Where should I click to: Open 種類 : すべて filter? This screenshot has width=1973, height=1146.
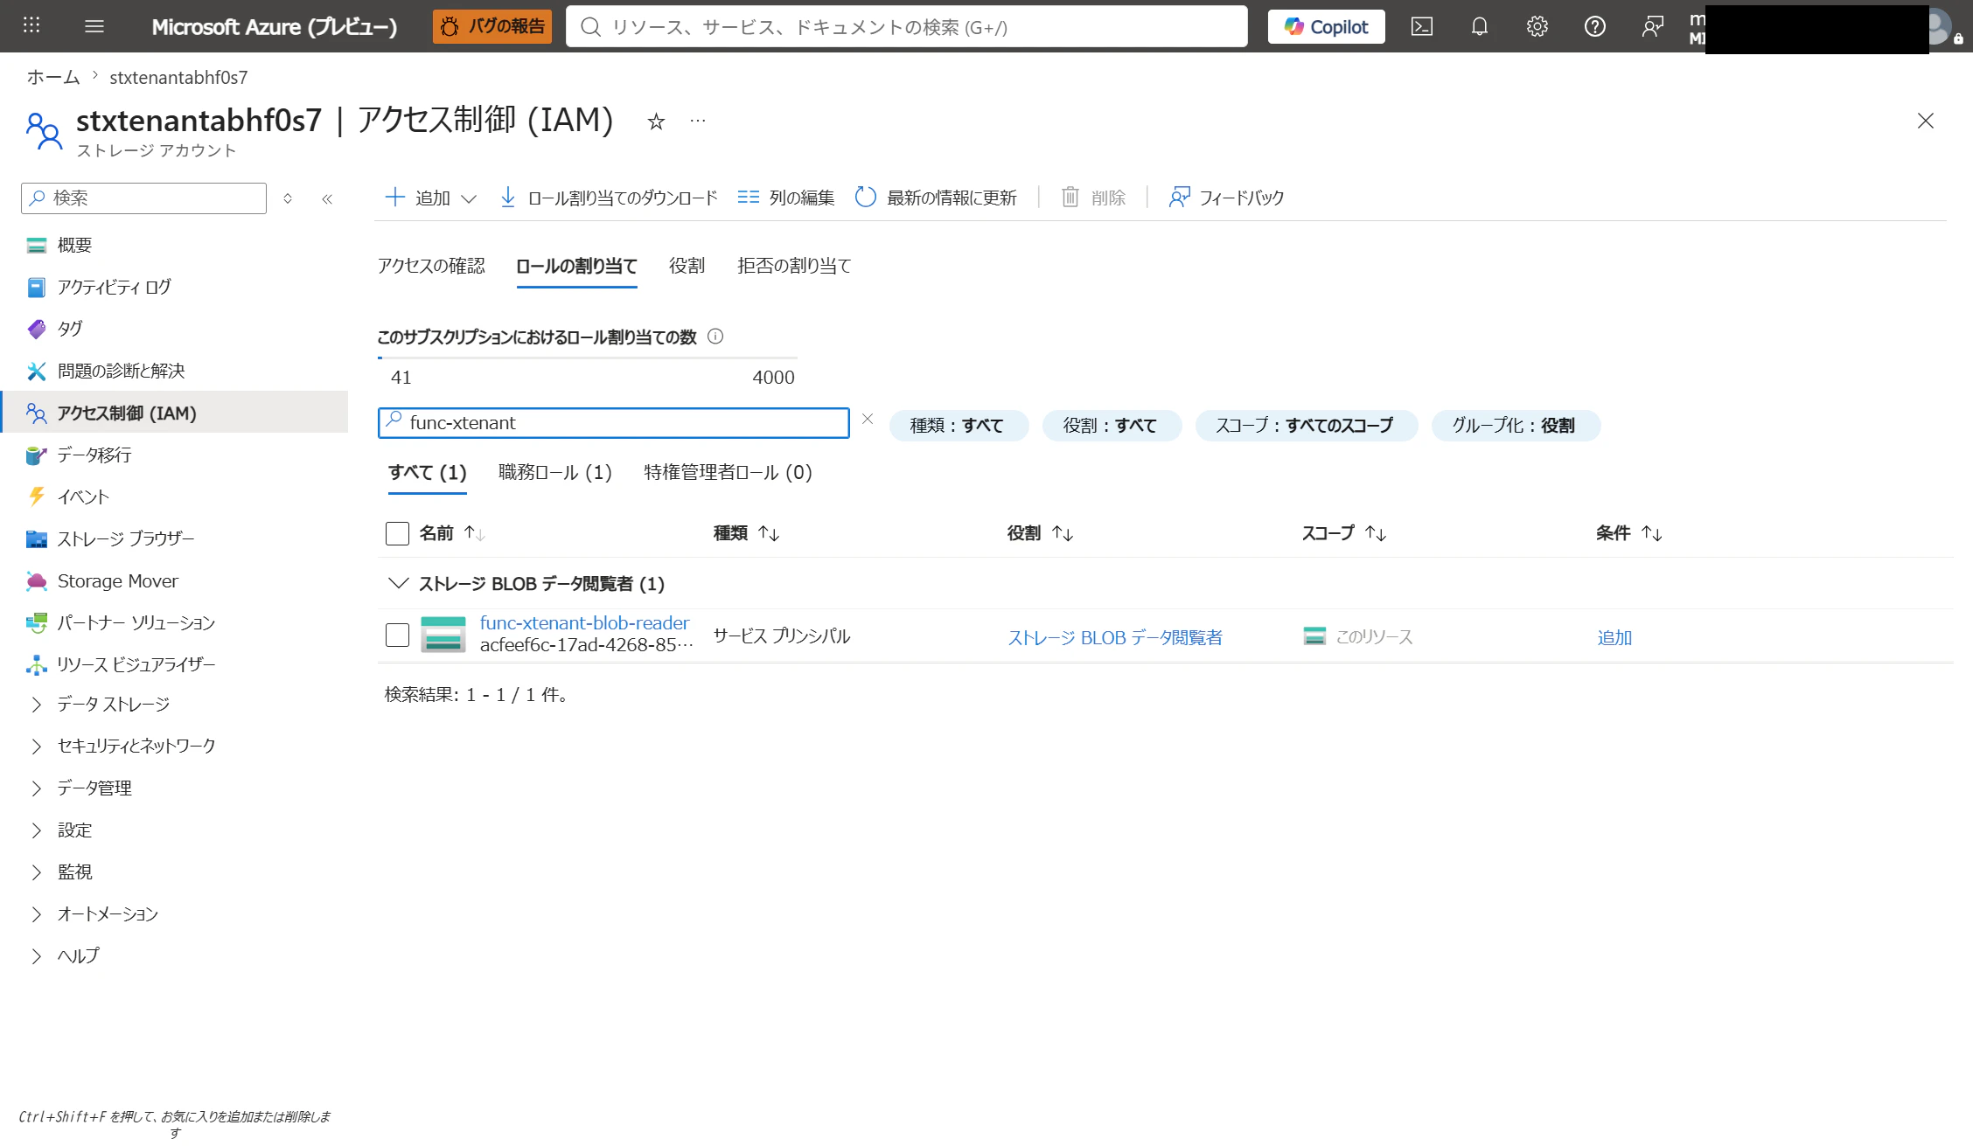(x=959, y=426)
